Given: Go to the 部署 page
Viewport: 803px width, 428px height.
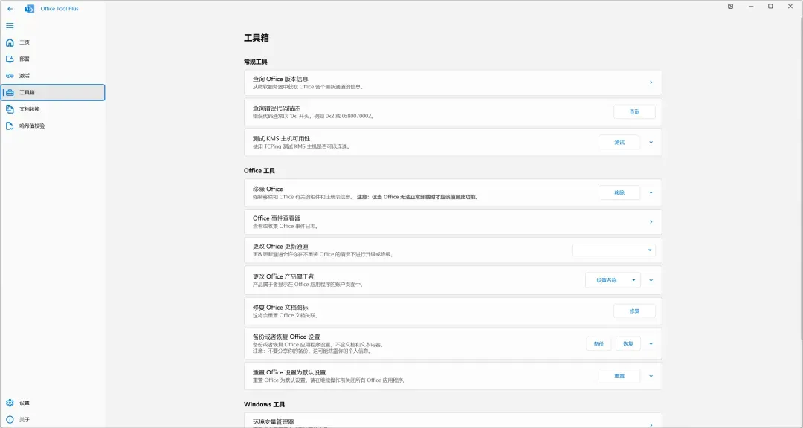Looking at the screenshot, I should (53, 59).
